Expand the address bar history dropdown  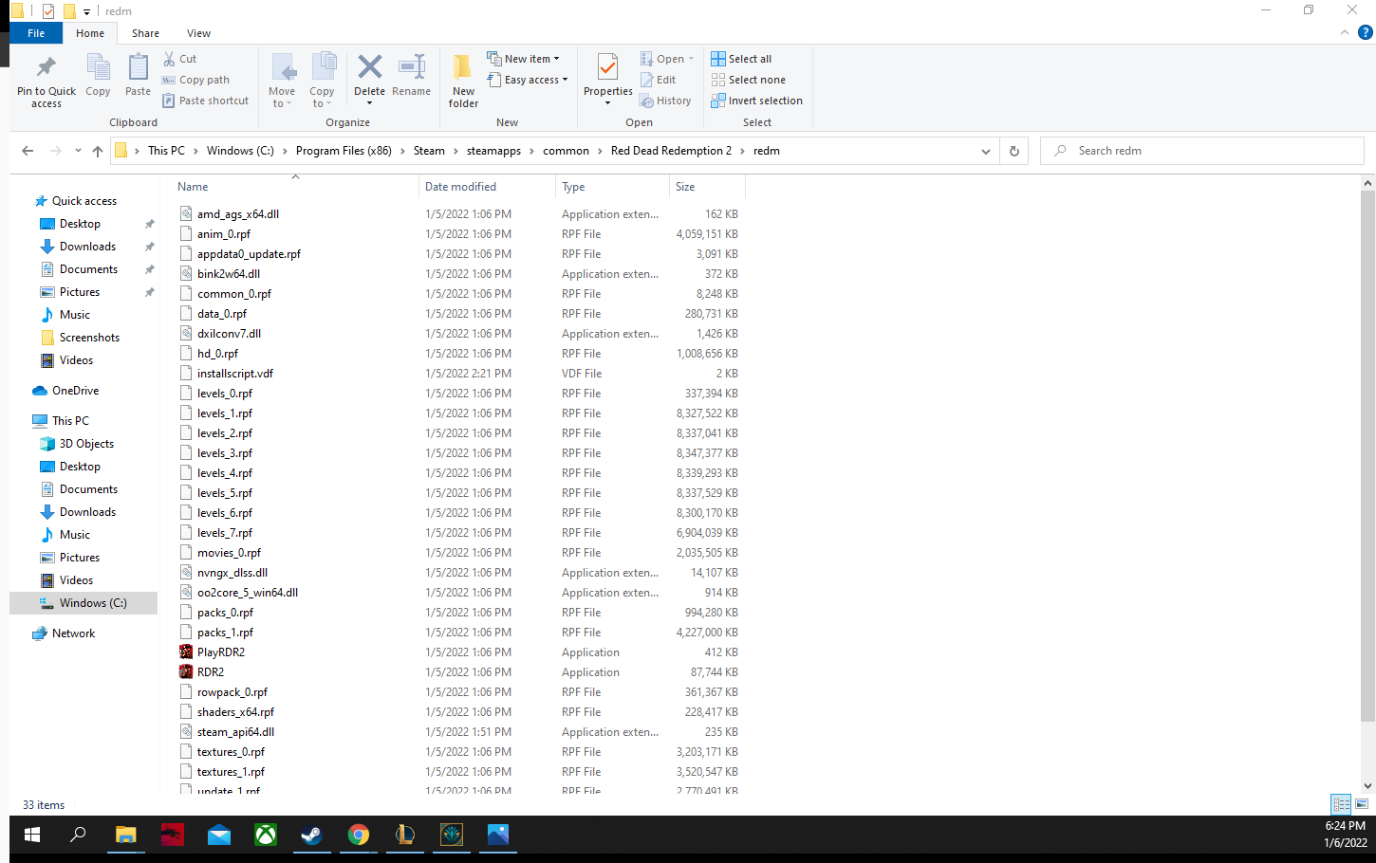[985, 151]
